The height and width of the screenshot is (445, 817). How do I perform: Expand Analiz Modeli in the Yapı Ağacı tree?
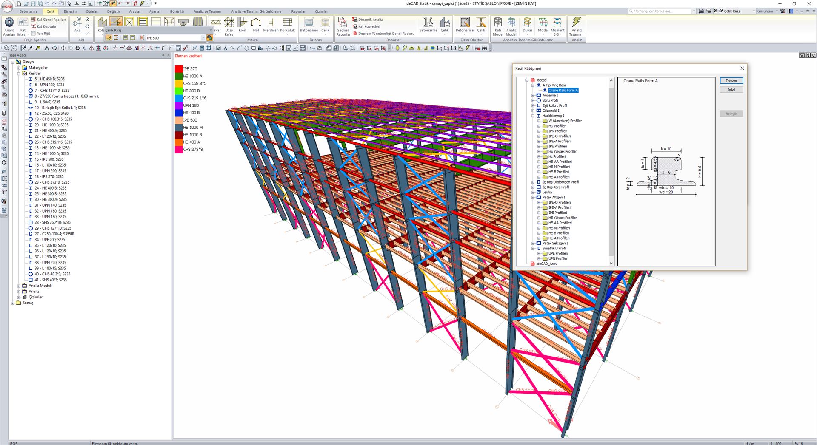(x=19, y=286)
